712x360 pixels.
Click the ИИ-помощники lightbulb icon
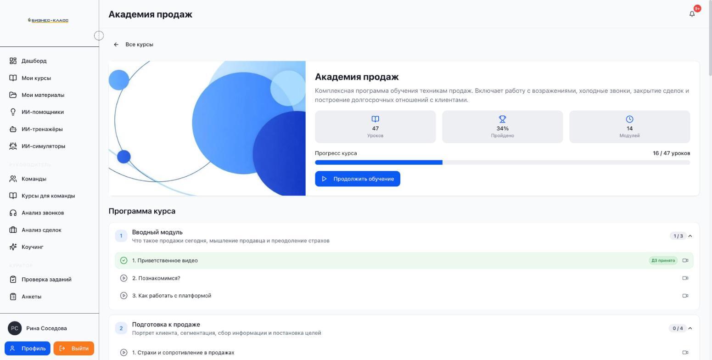(x=13, y=112)
